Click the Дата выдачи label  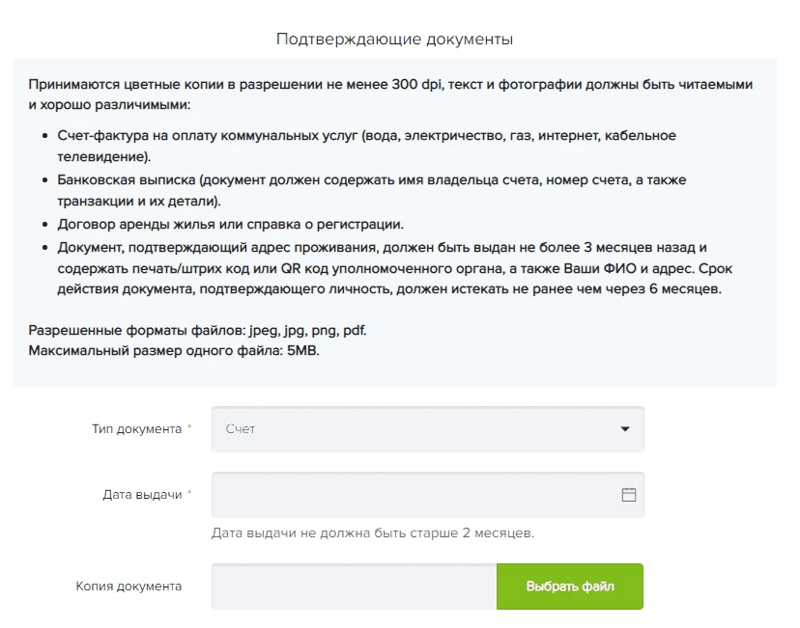[x=142, y=495]
